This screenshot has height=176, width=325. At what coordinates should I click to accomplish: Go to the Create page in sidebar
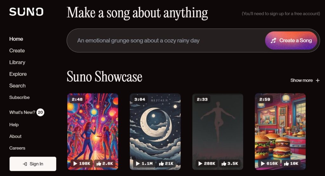click(17, 50)
